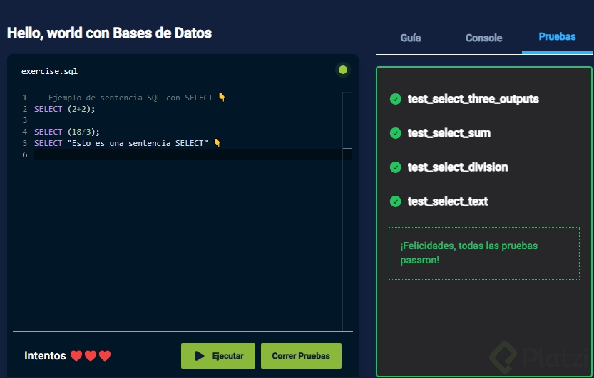The image size is (594, 378).
Task: Click the test_select_division test name
Action: [x=458, y=167]
